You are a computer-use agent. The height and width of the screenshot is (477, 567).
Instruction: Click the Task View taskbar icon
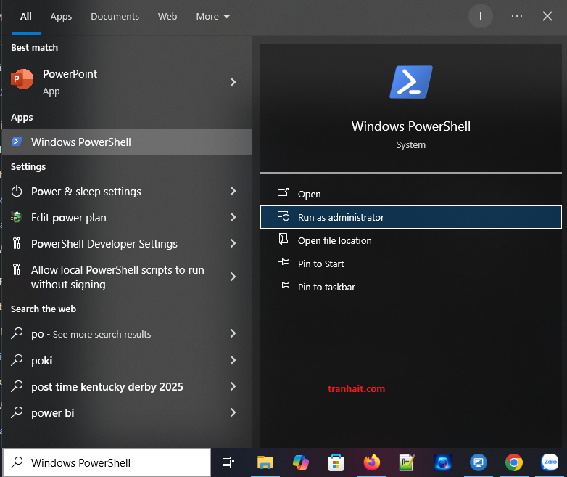coord(228,462)
